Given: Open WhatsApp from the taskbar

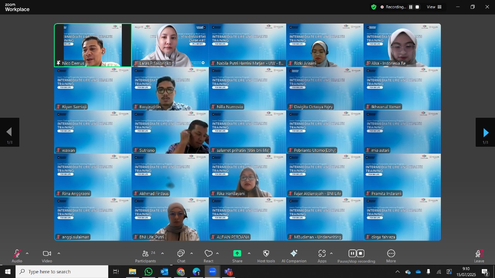Looking at the screenshot, I should click(x=148, y=272).
